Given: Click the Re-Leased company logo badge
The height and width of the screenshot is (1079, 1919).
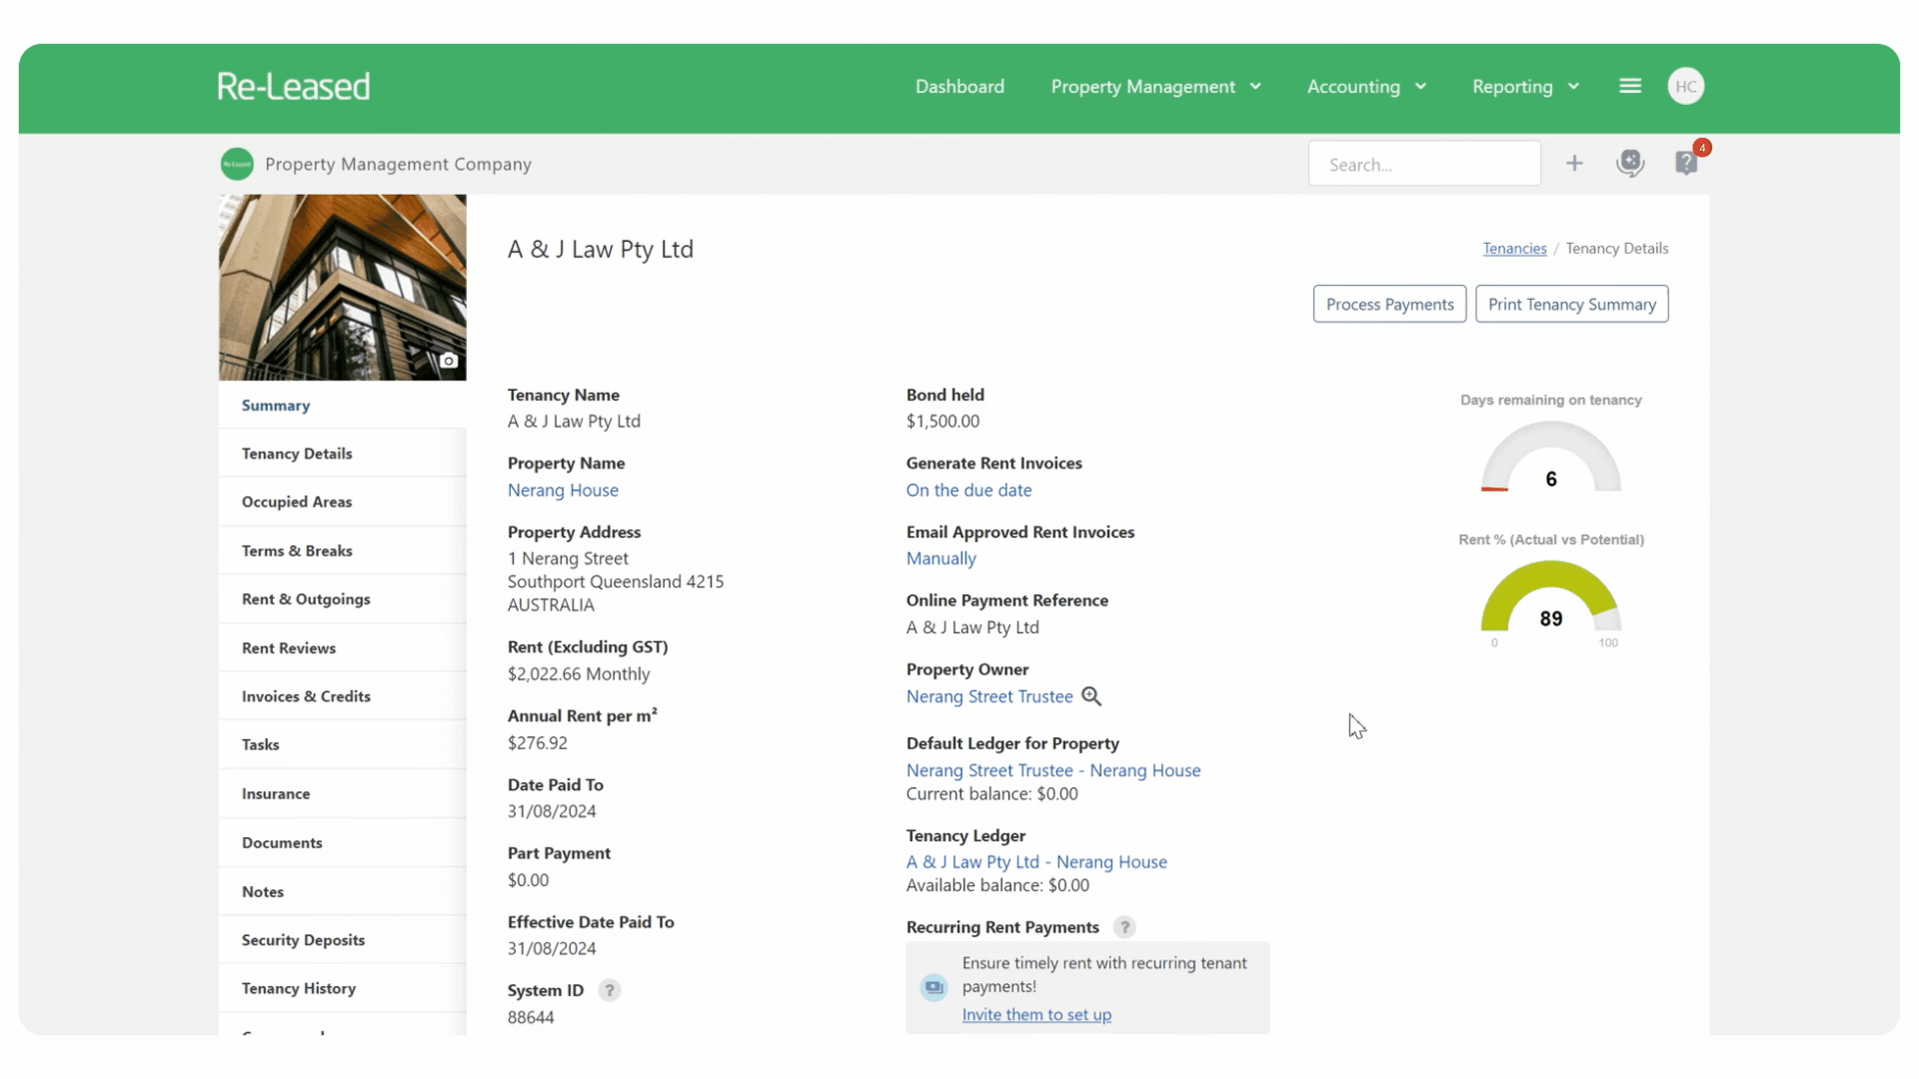Looking at the screenshot, I should click(237, 164).
